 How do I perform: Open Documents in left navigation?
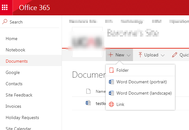[17, 61]
